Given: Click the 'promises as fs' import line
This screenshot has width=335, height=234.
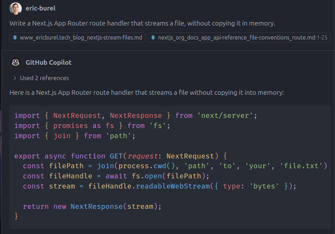Looking at the screenshot, I should tap(92, 126).
